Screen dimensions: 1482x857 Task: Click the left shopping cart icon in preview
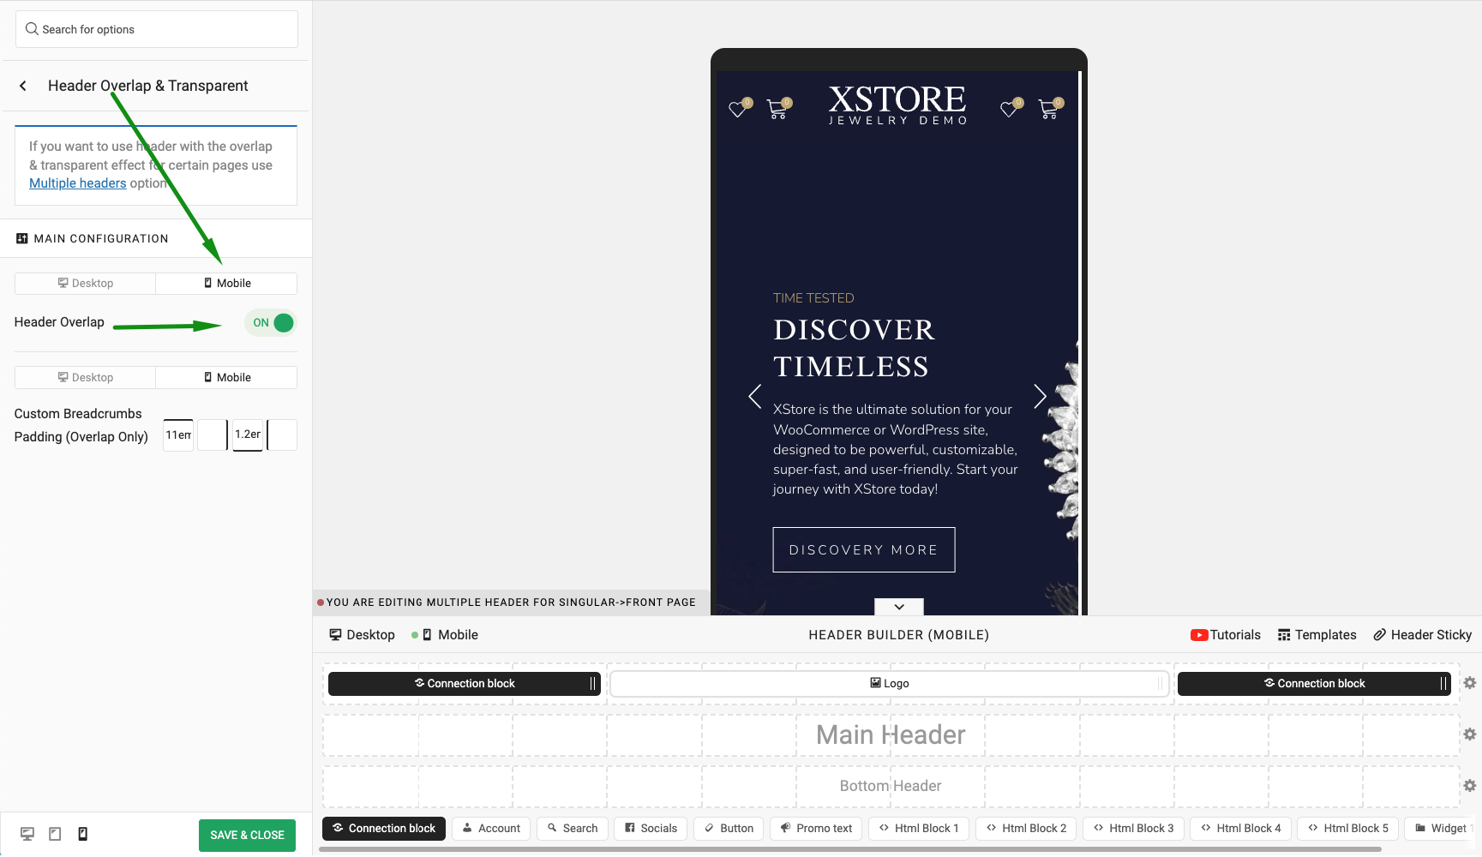(x=777, y=109)
